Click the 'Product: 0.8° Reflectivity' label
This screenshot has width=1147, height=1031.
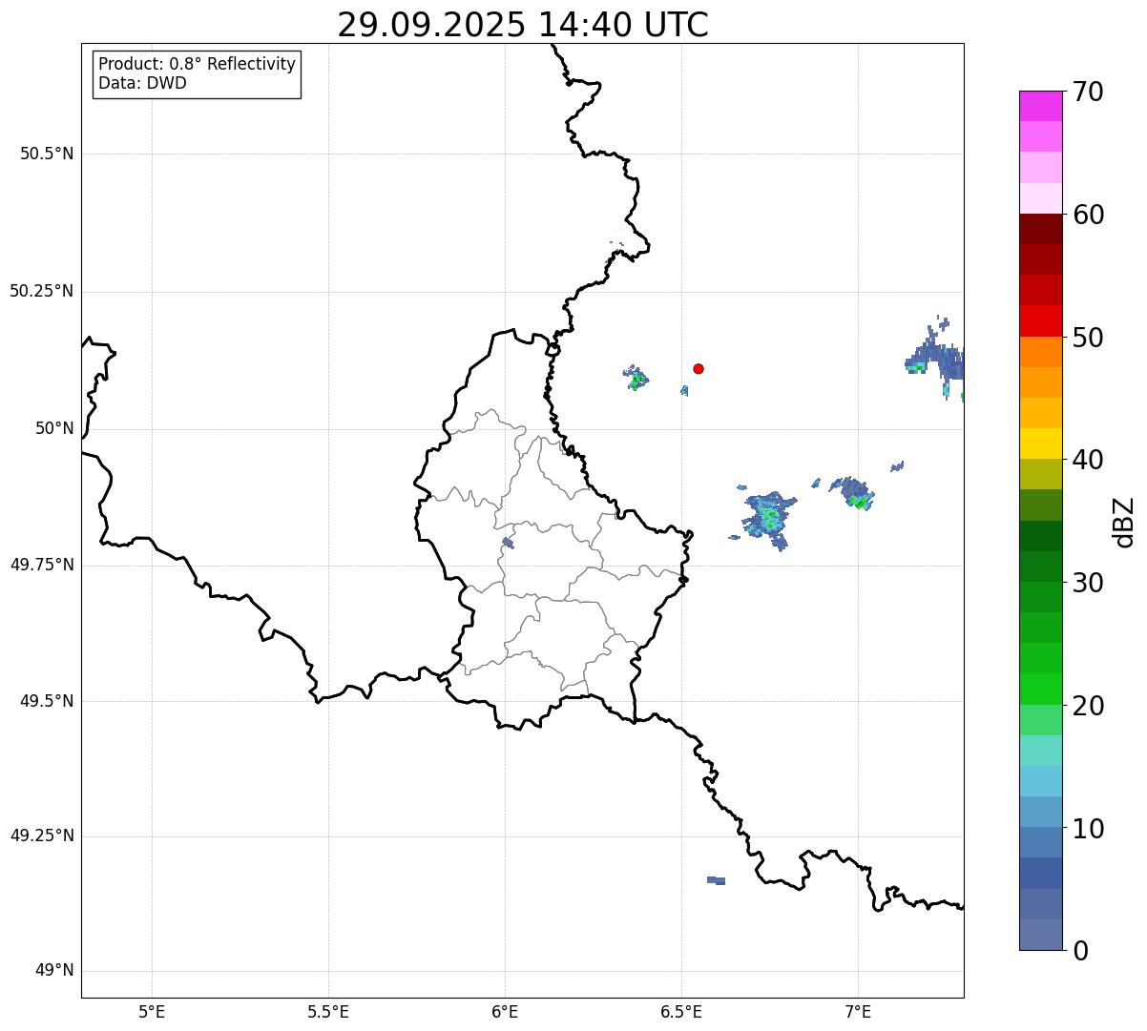click(198, 64)
